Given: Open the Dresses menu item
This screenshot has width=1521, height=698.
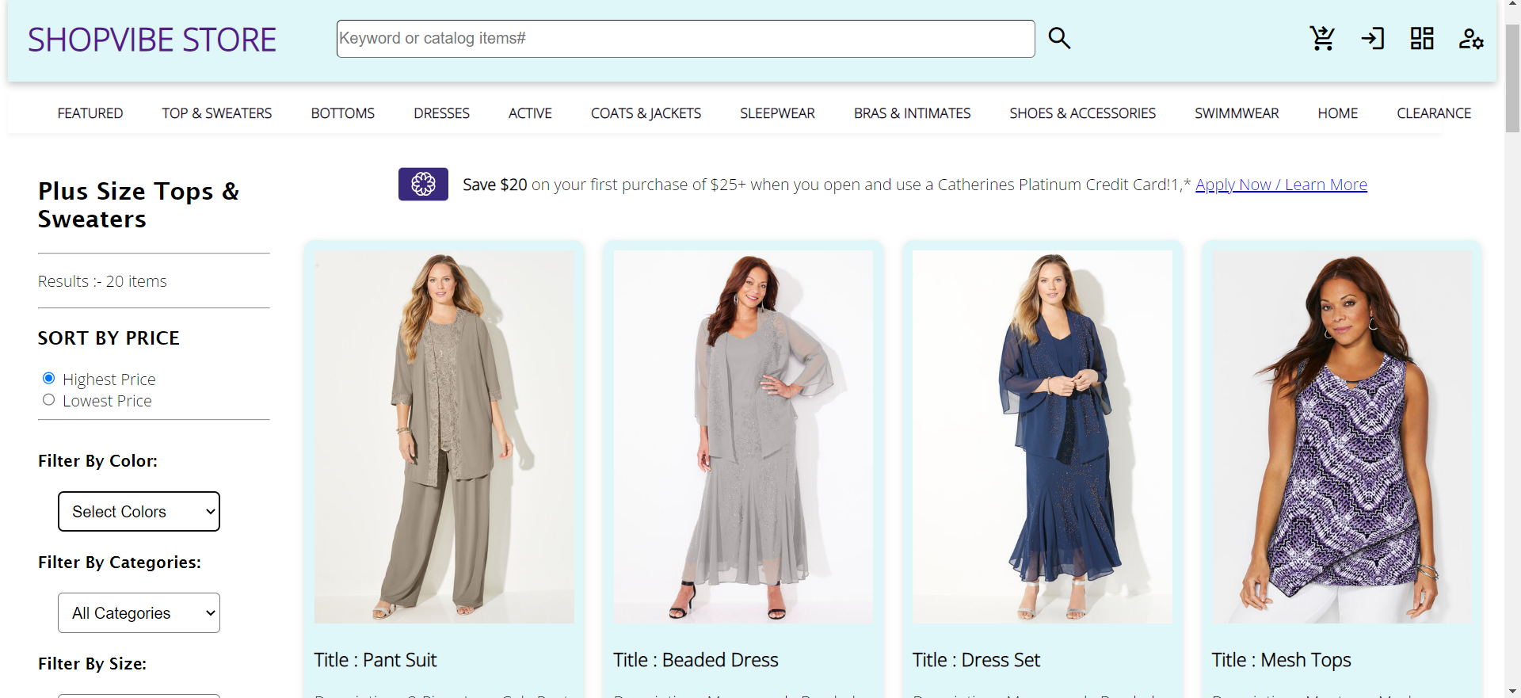Looking at the screenshot, I should [x=441, y=113].
